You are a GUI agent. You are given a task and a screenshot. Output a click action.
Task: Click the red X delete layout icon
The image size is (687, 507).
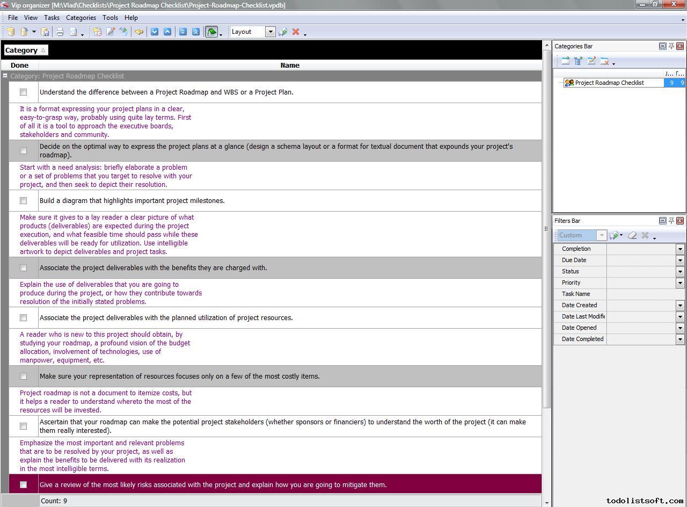[295, 32]
